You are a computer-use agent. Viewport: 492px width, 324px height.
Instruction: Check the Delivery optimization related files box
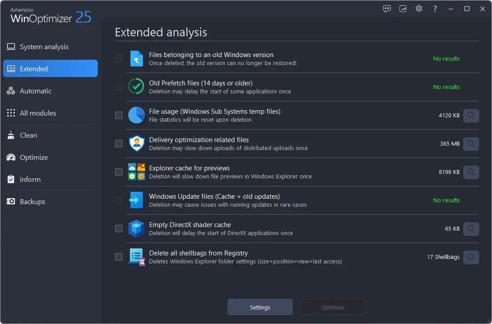point(119,143)
